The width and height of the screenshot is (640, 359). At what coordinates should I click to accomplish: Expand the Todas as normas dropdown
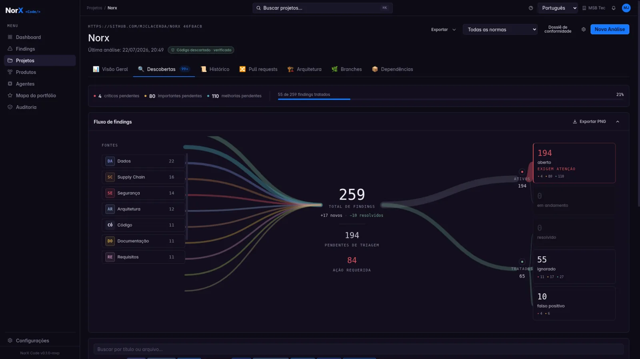[500, 30]
